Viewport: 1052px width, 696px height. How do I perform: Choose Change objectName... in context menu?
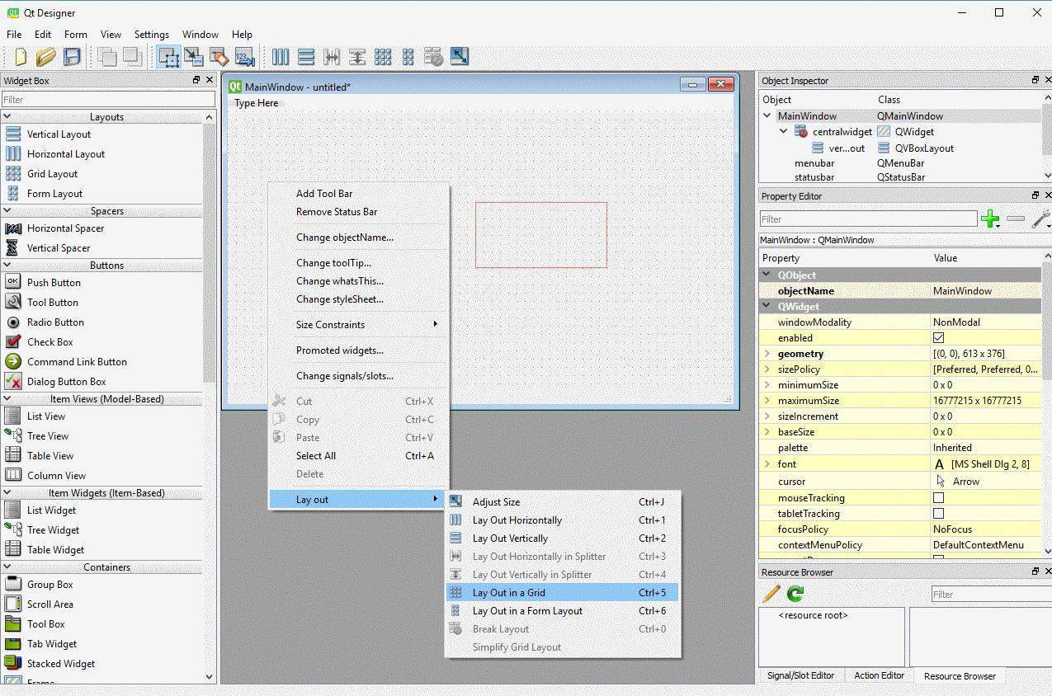(x=359, y=237)
